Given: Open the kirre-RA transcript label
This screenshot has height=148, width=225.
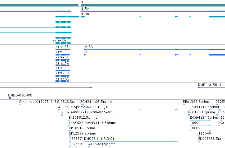Looking at the screenshot, I should pyautogui.click(x=59, y=40).
